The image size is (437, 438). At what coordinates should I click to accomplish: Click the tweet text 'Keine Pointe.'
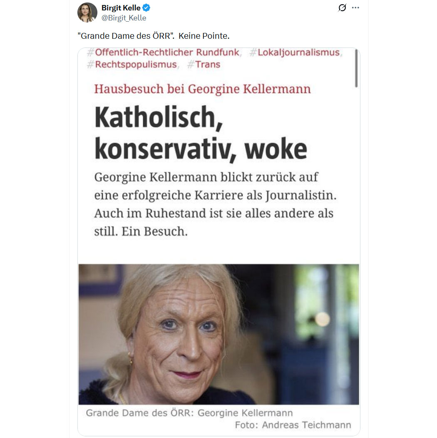pos(204,36)
